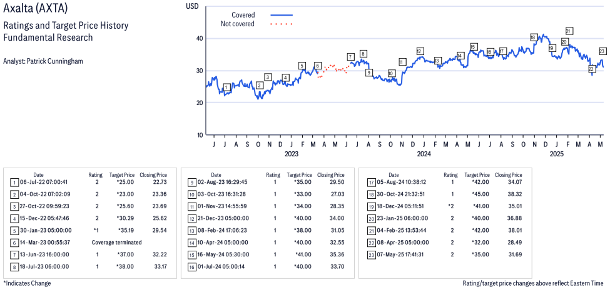Image resolution: width=610 pixels, height=287 pixels.
Task: Click closing price 32.22
Action: coord(160,254)
